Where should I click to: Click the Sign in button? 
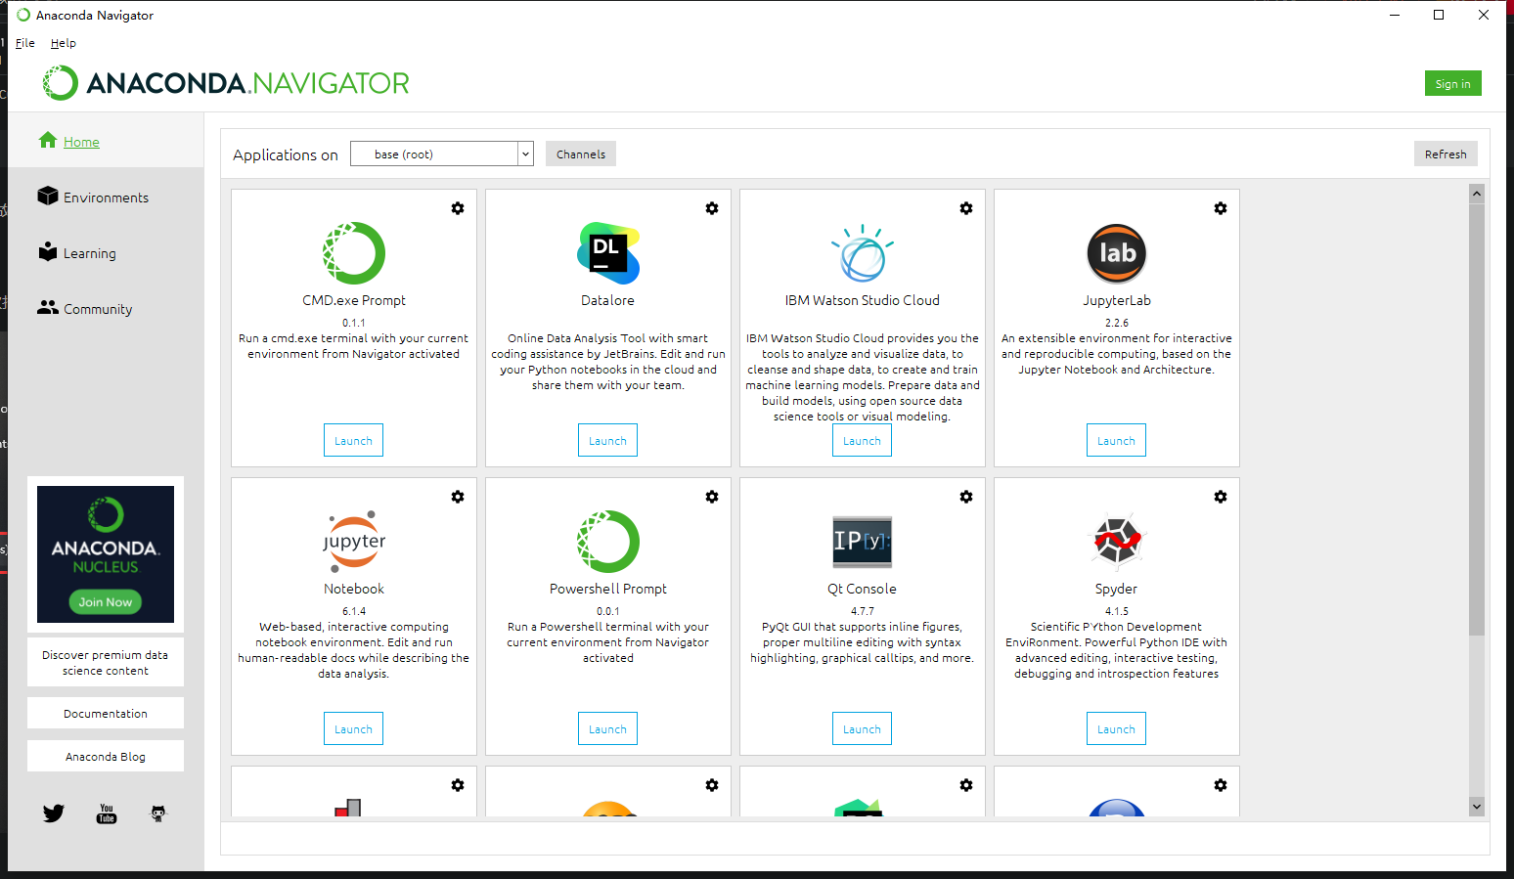point(1453,83)
